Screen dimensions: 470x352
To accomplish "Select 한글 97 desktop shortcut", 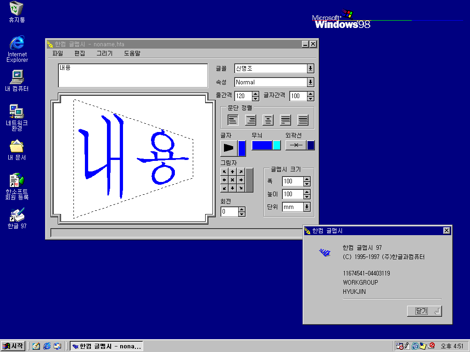I will click(17, 219).
